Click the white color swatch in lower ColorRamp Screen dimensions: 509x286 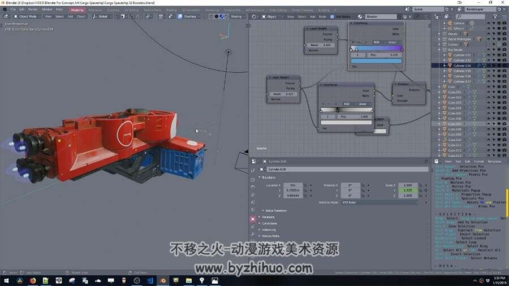click(346, 122)
